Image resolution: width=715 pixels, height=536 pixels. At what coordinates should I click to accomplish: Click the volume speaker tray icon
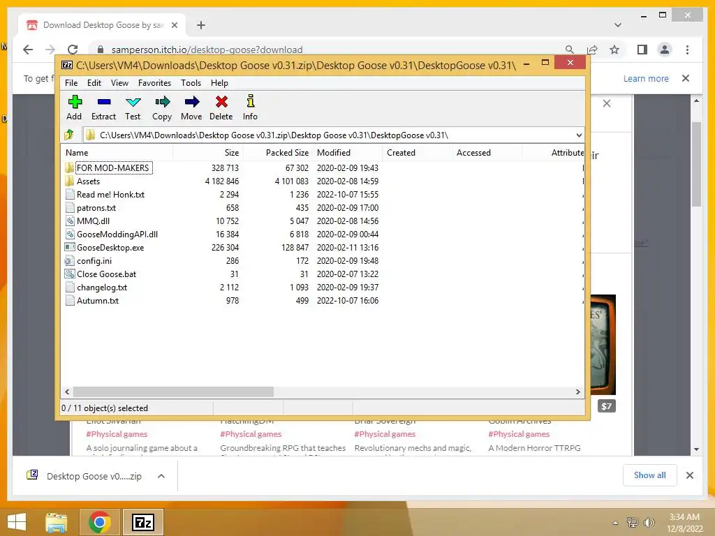[x=649, y=523]
